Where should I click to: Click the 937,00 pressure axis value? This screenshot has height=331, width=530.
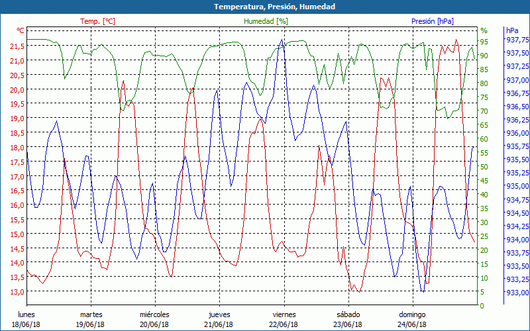[x=517, y=80]
